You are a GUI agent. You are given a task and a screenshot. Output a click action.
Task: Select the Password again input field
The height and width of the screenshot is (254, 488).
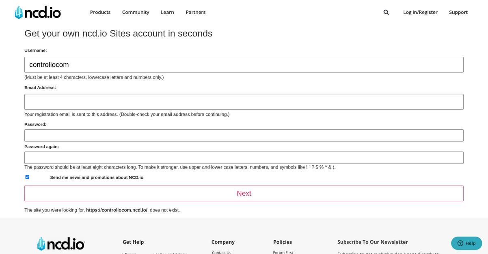point(244,158)
